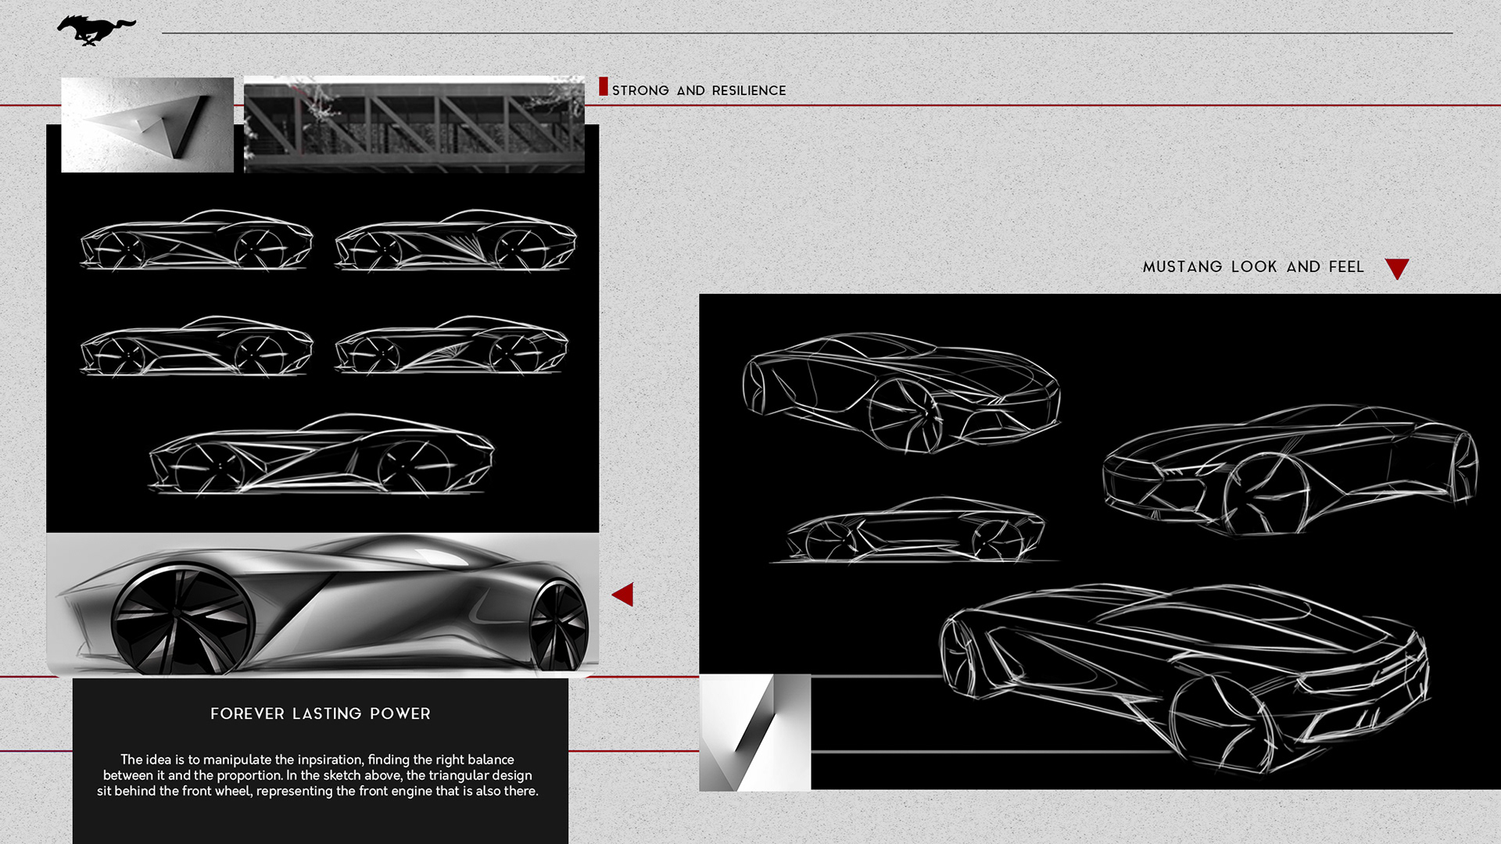Click the red square bullet before the heading
This screenshot has width=1501, height=844.
click(x=604, y=86)
